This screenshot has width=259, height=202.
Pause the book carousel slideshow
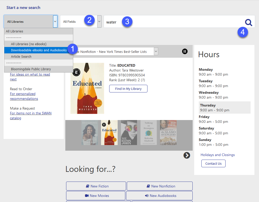tap(185, 51)
